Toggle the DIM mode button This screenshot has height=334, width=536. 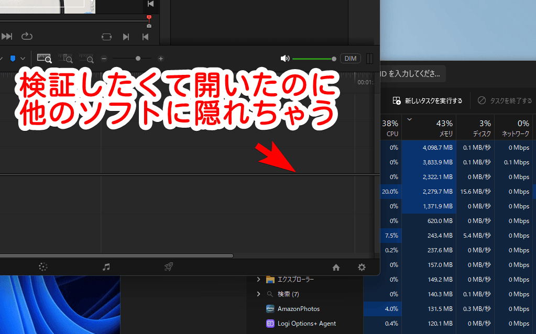pyautogui.click(x=350, y=58)
